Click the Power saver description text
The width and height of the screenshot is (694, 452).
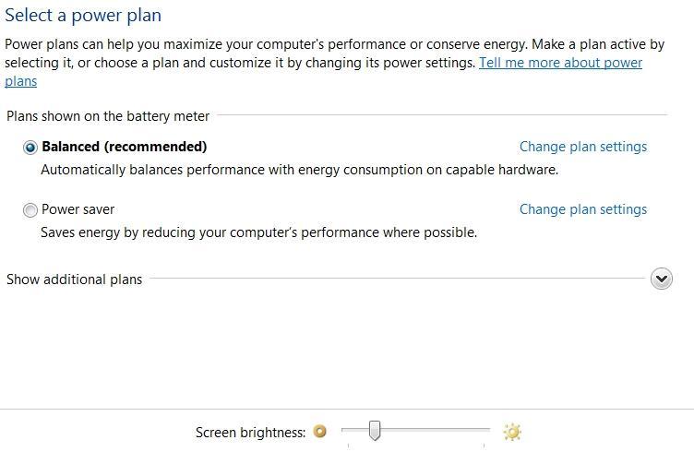pos(259,232)
